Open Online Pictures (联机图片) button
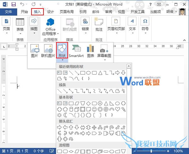Screen dimensions: 189x154 pyautogui.click(x=48, y=51)
